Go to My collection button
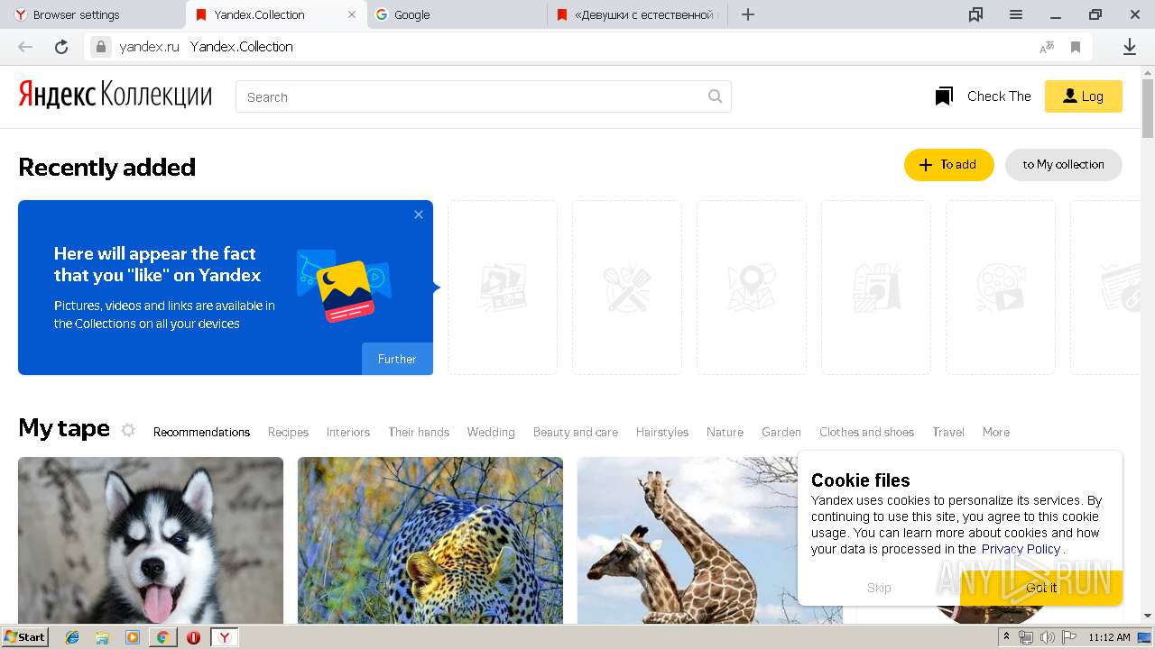Image resolution: width=1155 pixels, height=649 pixels. (x=1064, y=165)
